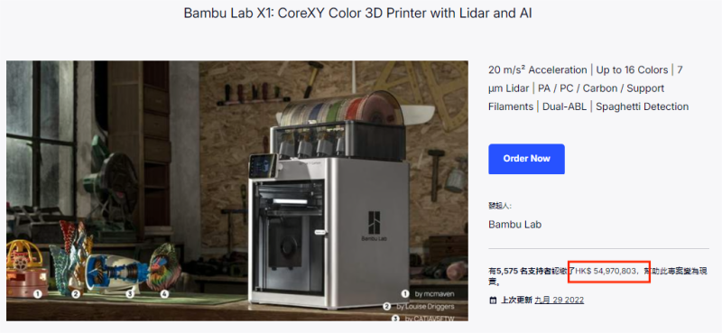Click the by Louise Driggers credit text
Screen dimensions: 722x333
click(425, 306)
